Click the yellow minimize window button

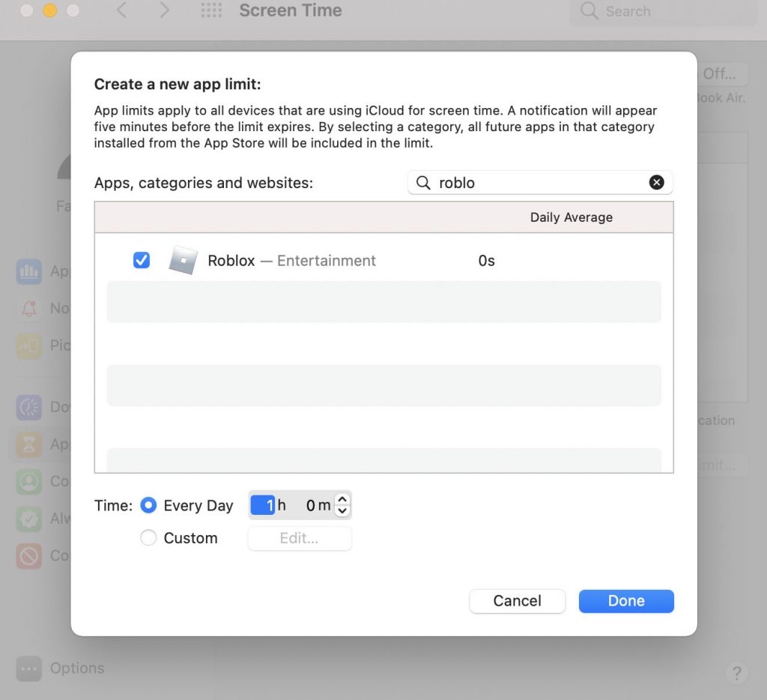click(50, 10)
